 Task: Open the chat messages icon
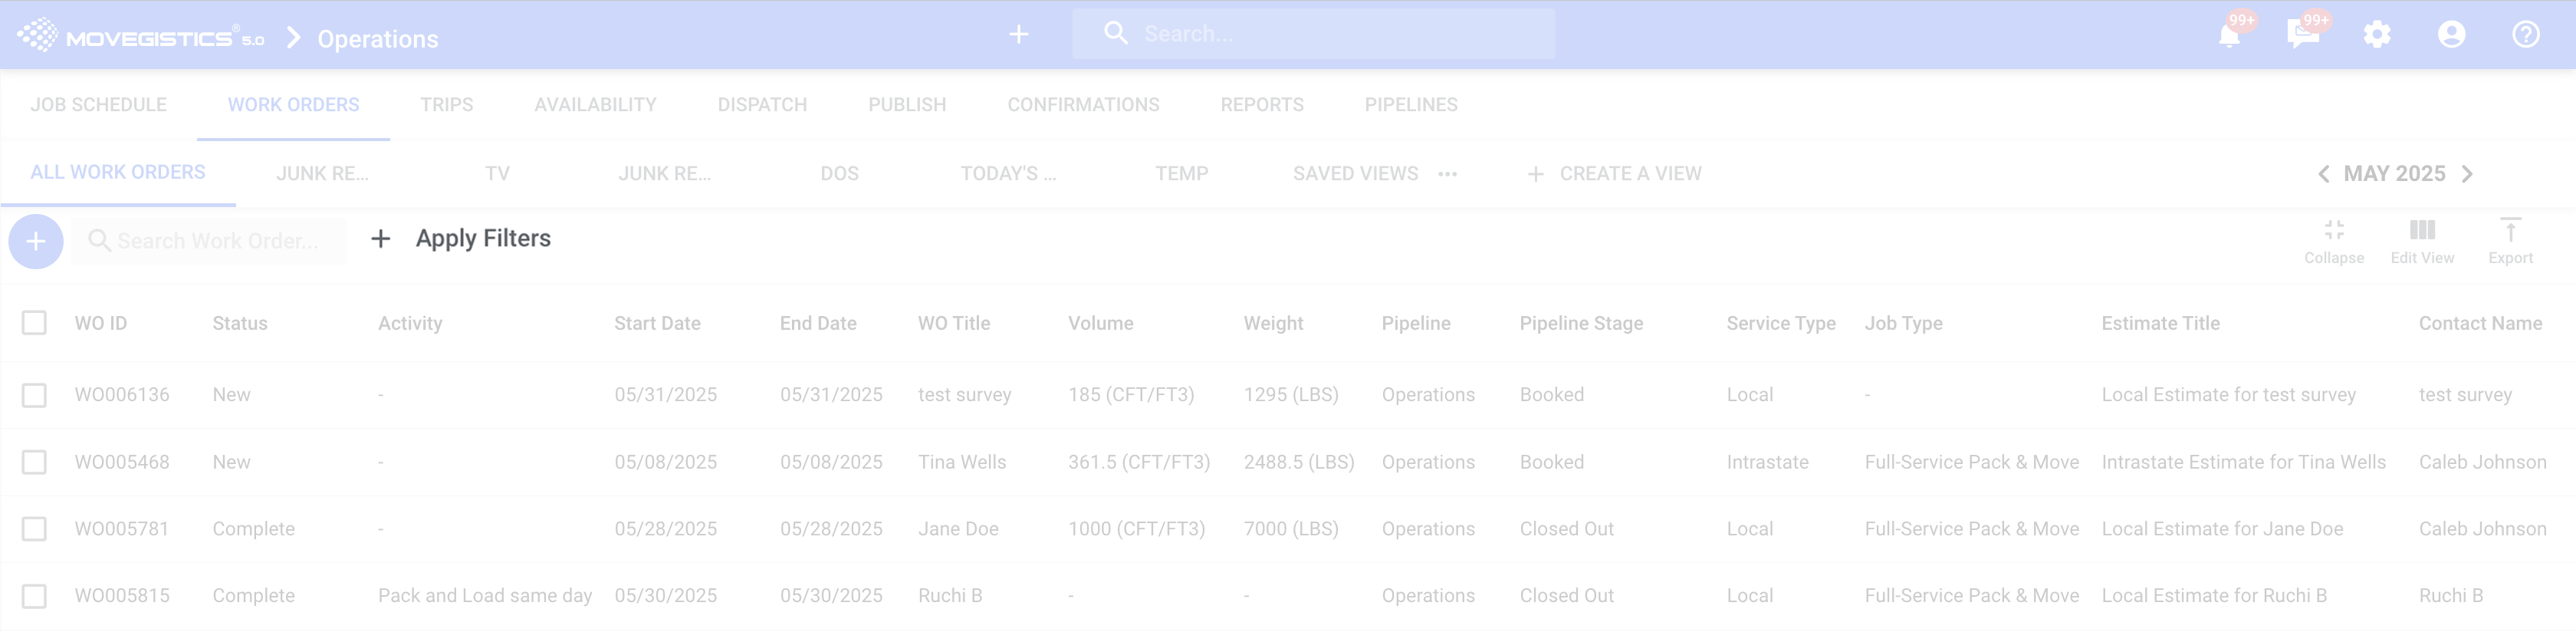2302,35
